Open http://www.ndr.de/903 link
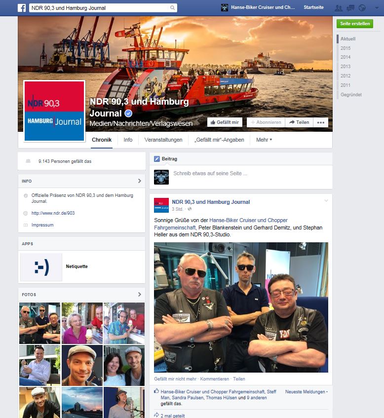 tap(53, 213)
